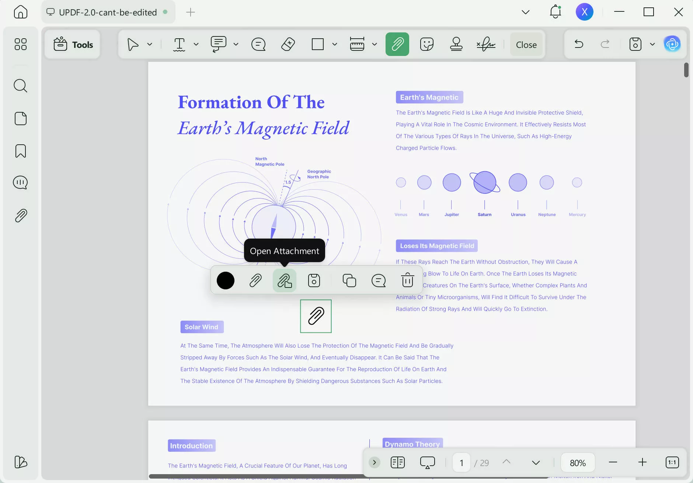Expand the rectangle shape dropdown arrow
Screen dimensions: 693x483
coord(335,45)
